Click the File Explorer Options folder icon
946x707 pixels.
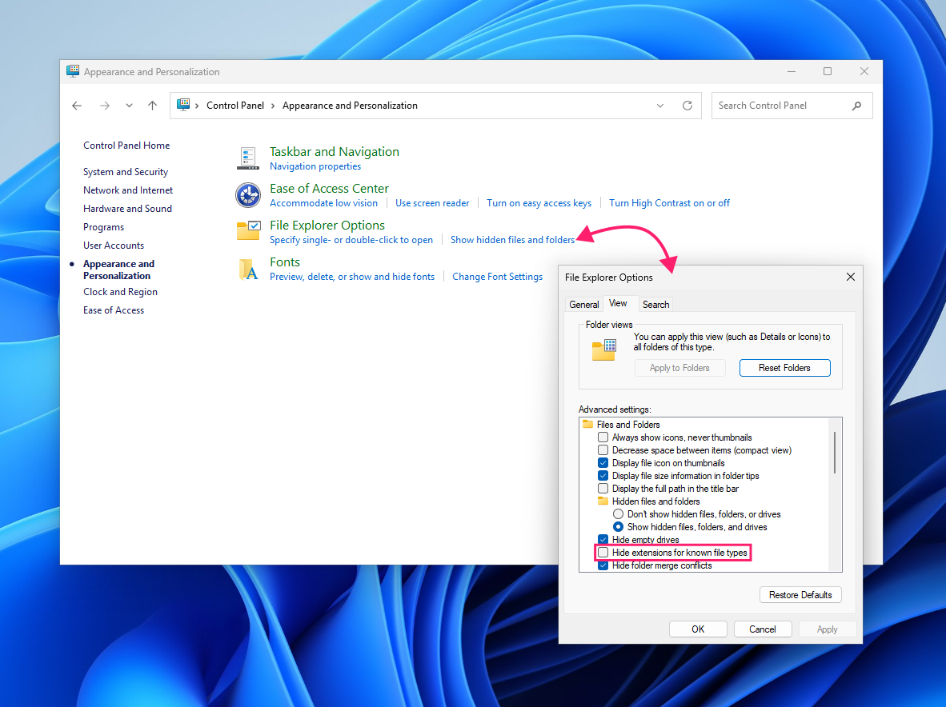pyautogui.click(x=248, y=231)
